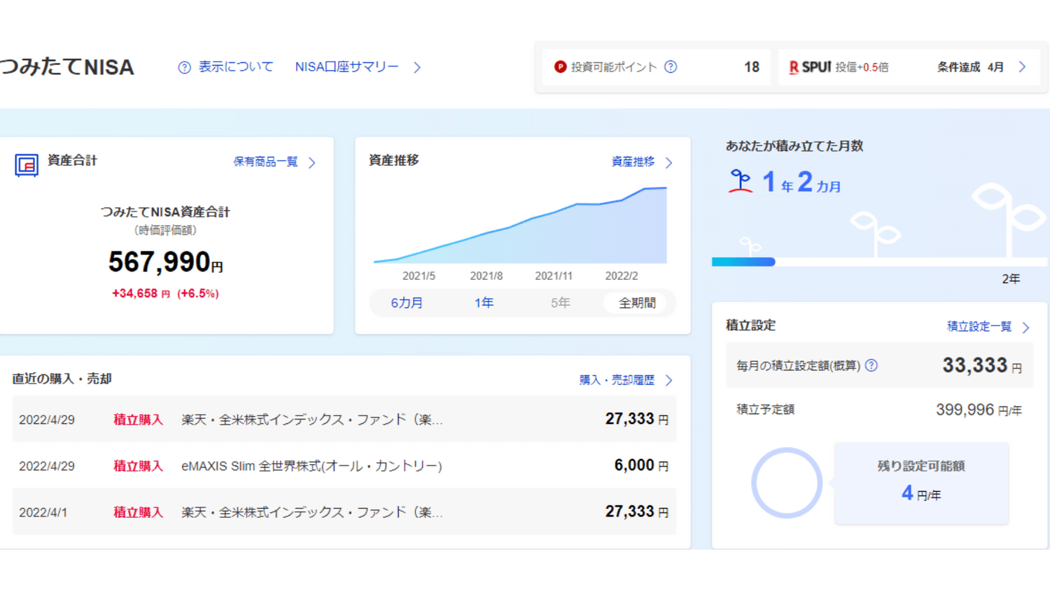Click the 399,996 円/年 planned amount
The image size is (1050, 590).
coord(979,410)
